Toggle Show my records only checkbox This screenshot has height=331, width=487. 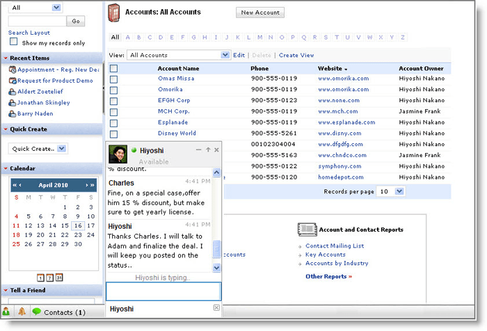(14, 41)
